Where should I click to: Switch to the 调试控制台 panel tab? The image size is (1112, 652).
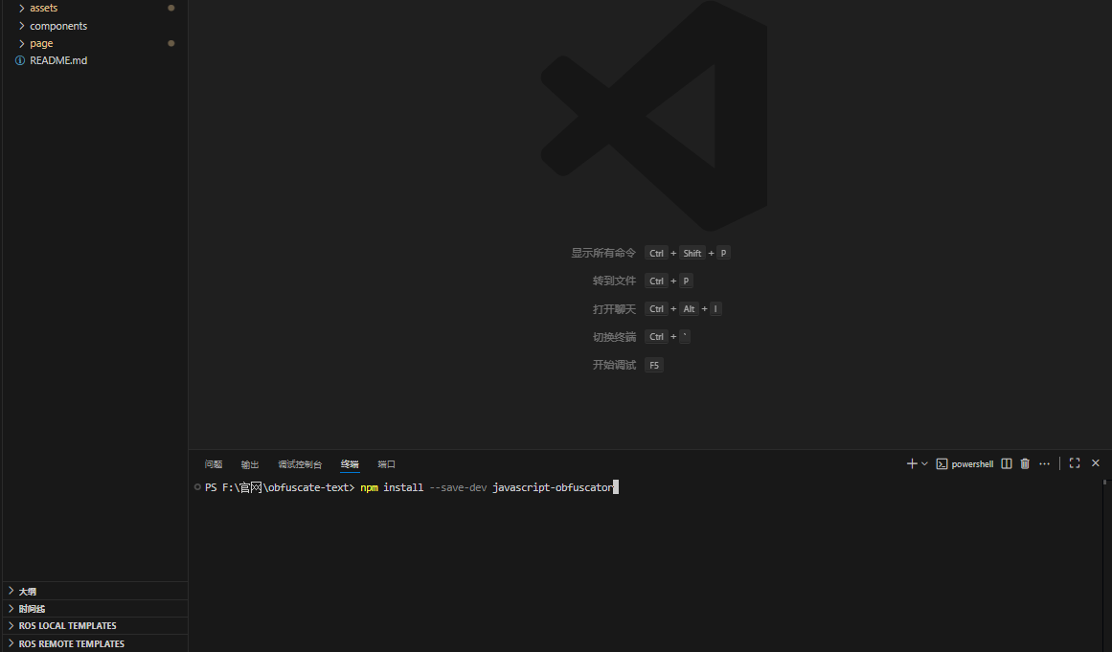point(300,464)
